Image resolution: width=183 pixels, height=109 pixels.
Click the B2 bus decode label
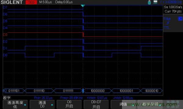[5, 91]
